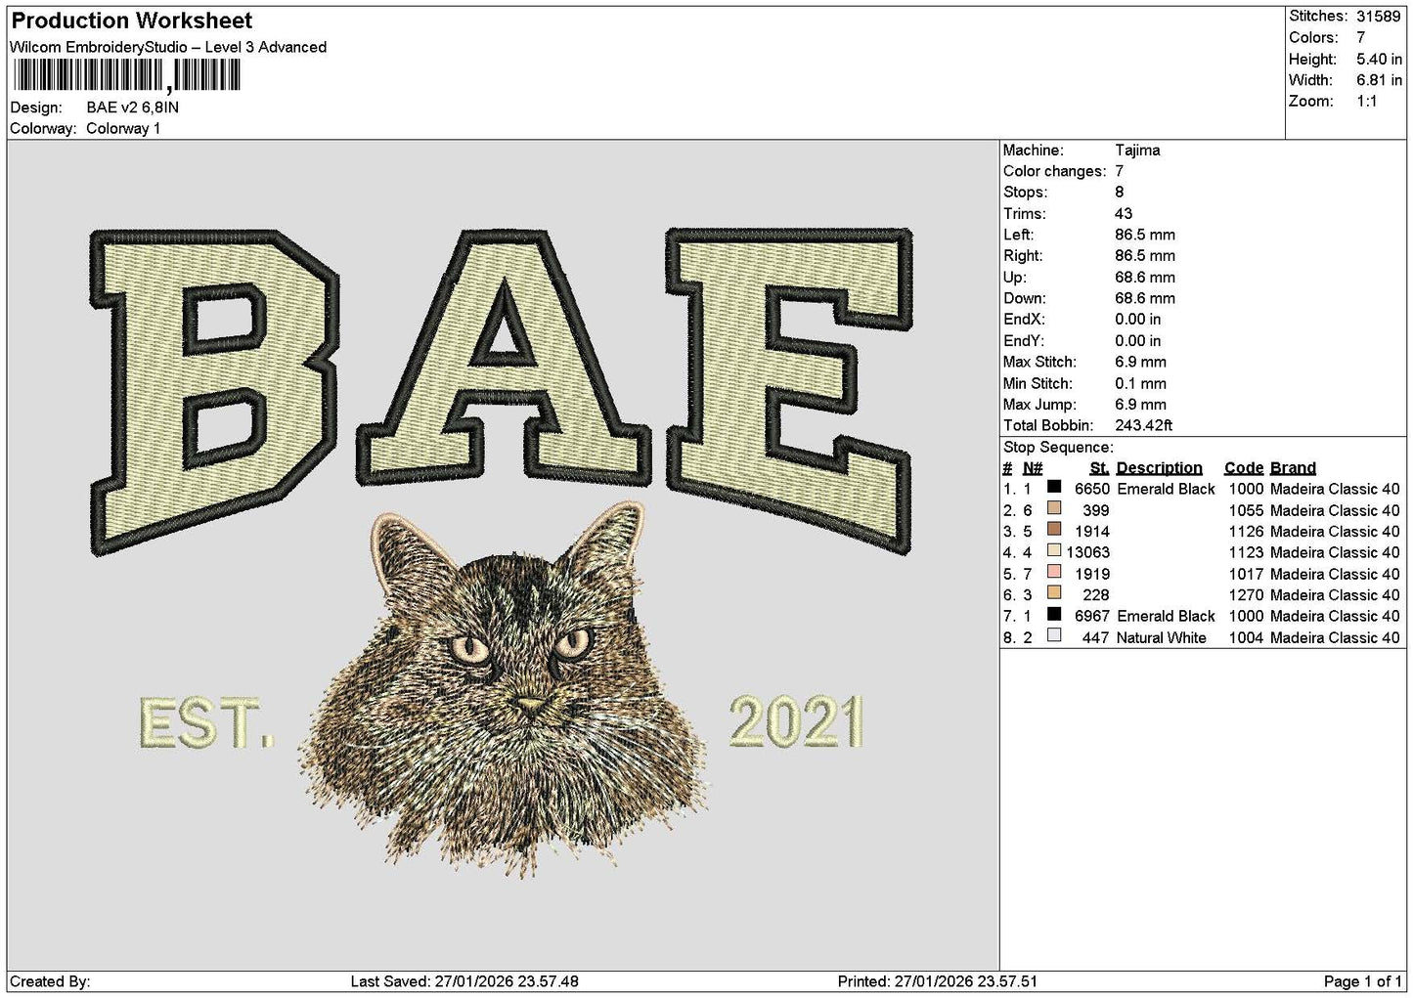Click 'Wilcom EmbroideryStudio – Level 3 Advanced' text
This screenshot has height=998, width=1413.
point(168,47)
